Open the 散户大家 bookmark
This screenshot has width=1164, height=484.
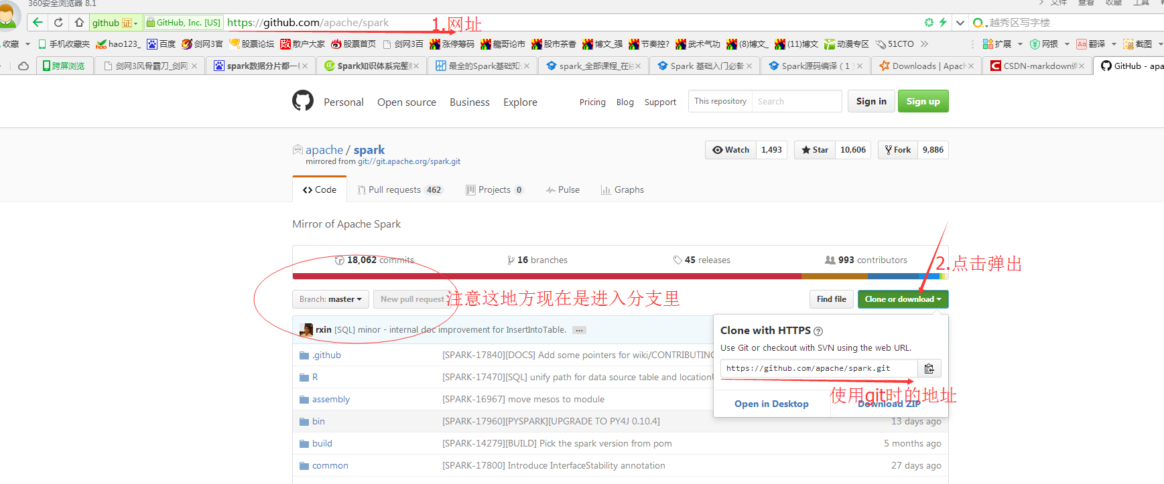point(302,44)
